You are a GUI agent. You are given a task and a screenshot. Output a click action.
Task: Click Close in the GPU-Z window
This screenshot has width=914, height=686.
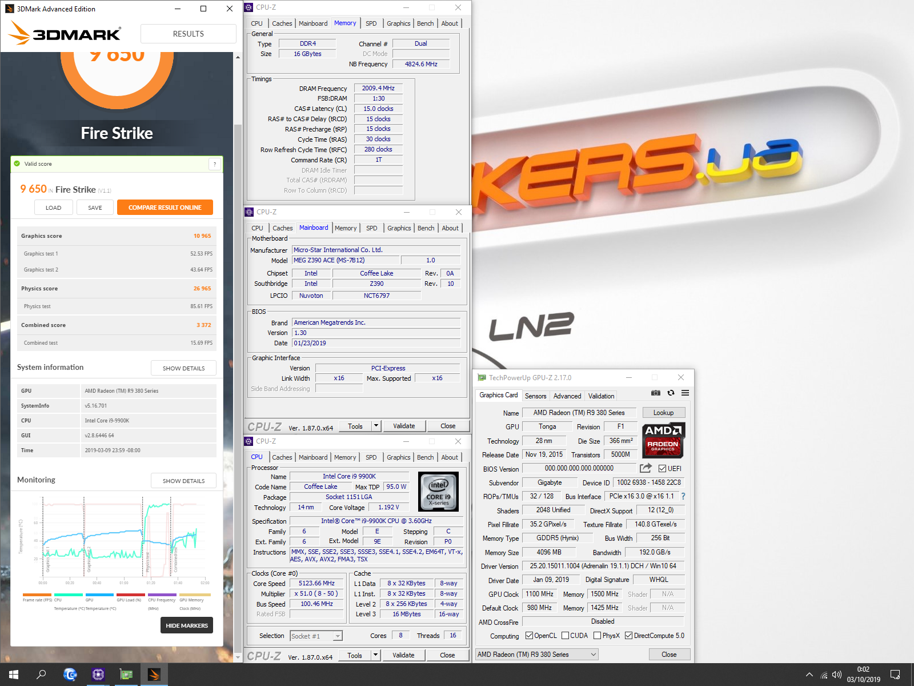[669, 654]
